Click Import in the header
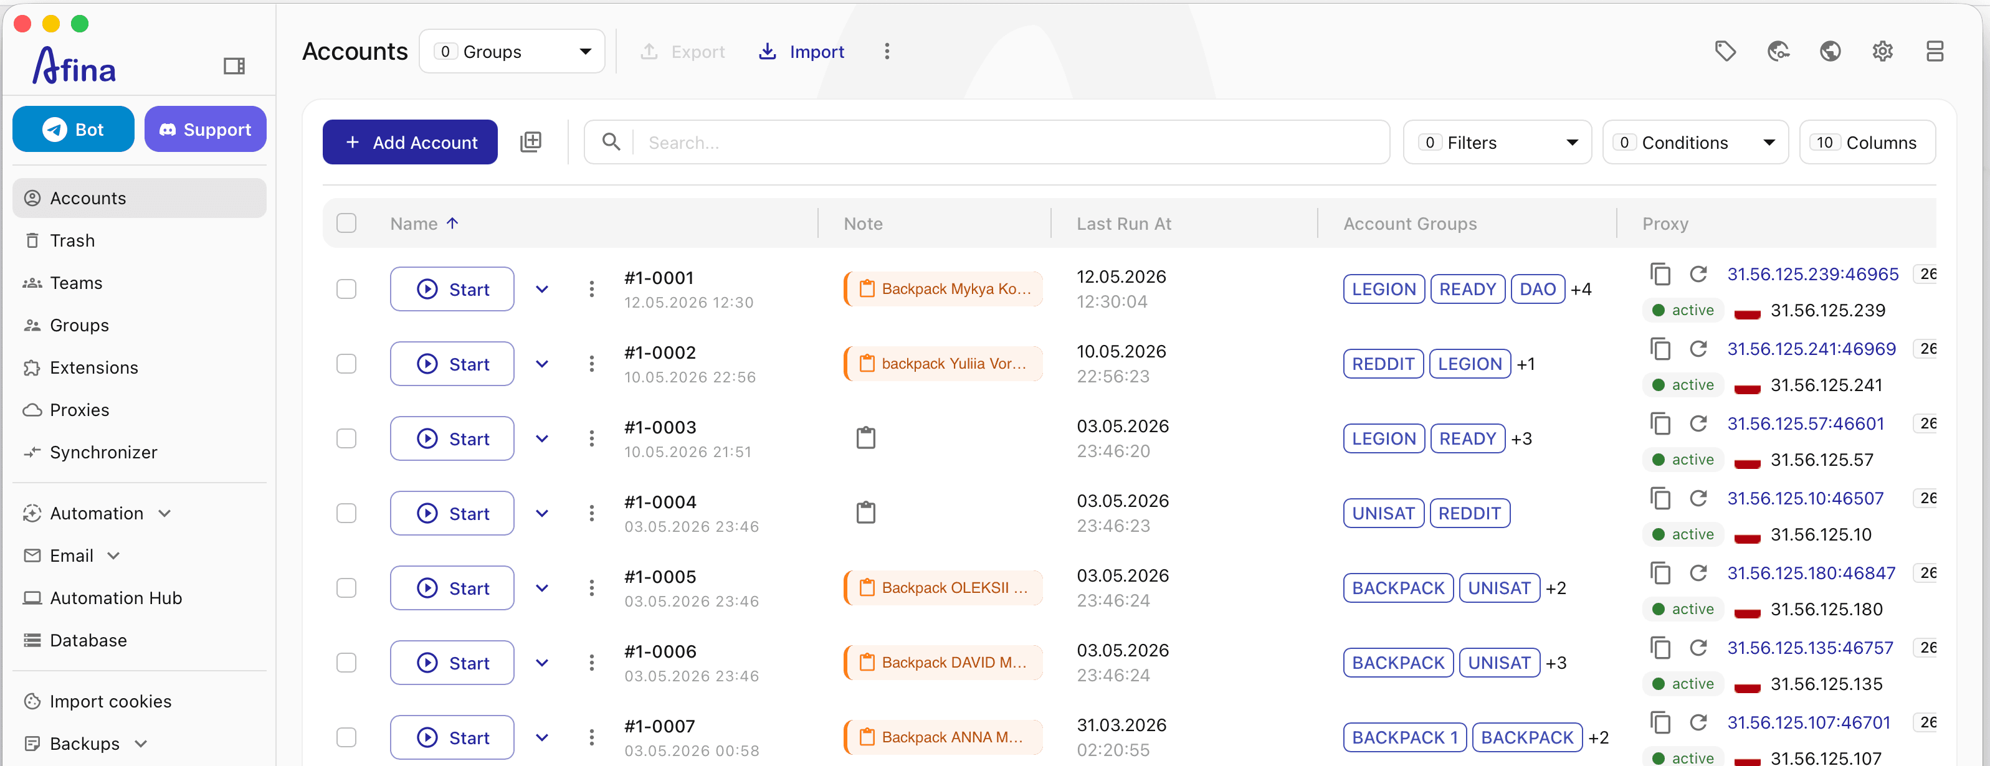Image resolution: width=1990 pixels, height=766 pixels. tap(801, 52)
